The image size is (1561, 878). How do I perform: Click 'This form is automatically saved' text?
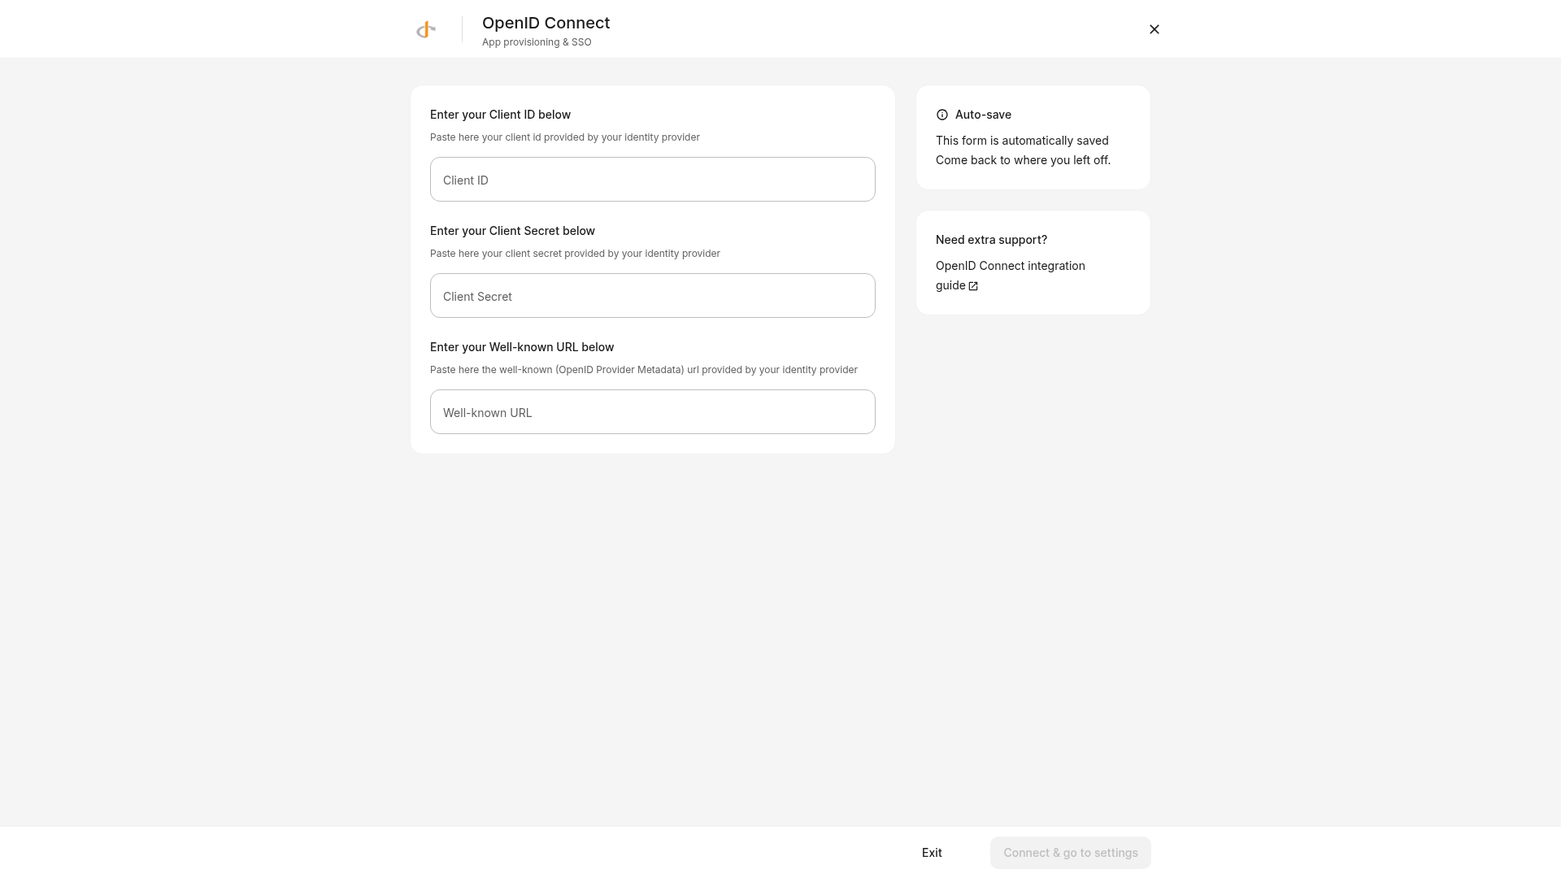pyautogui.click(x=1022, y=141)
